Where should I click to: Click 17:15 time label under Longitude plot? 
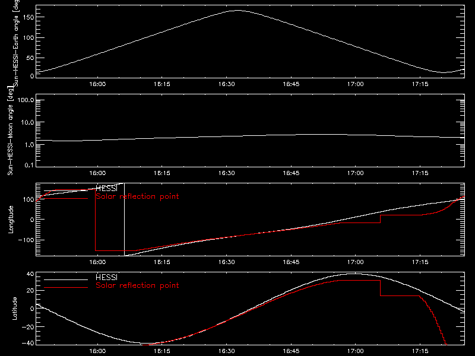click(420, 262)
